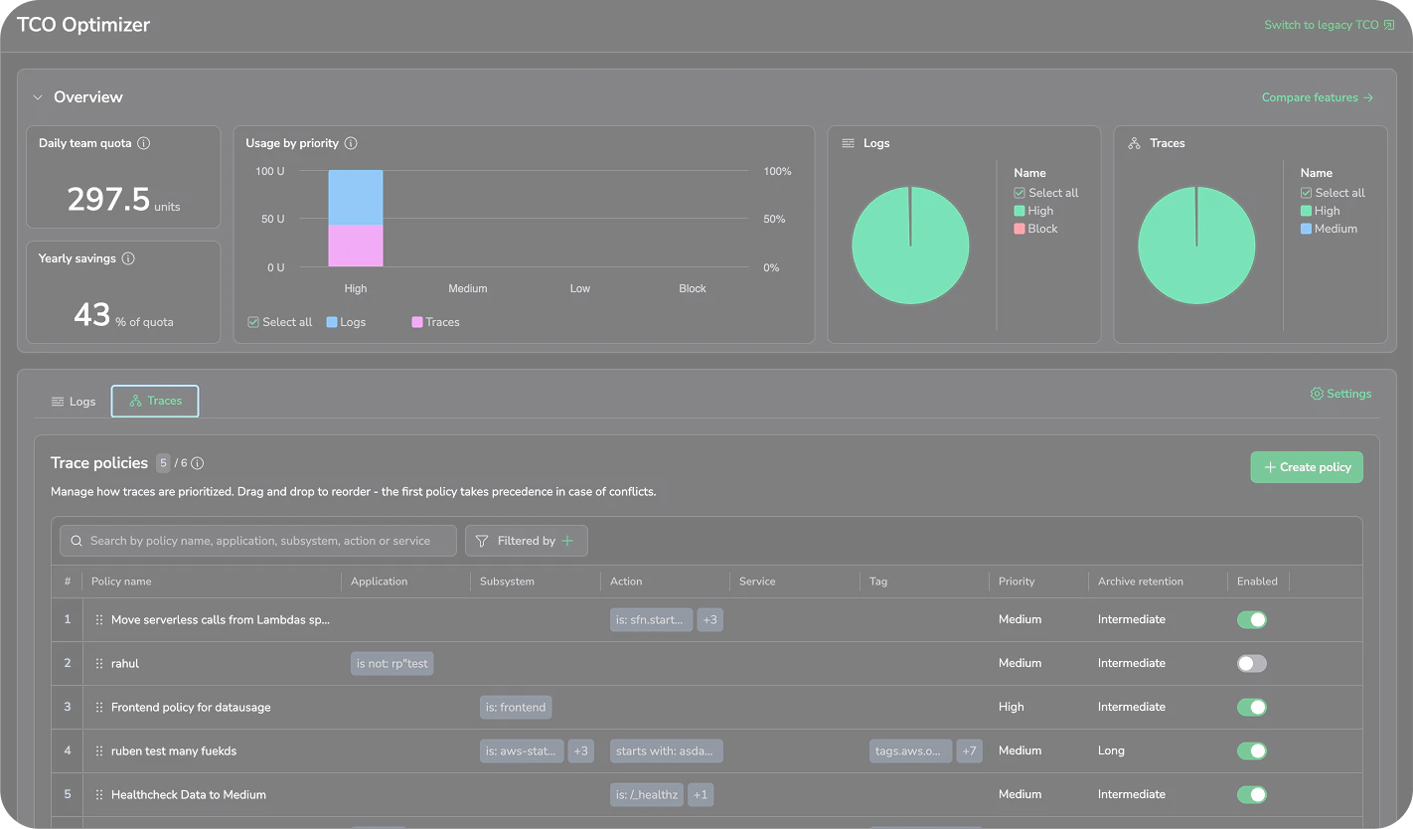Uncheck Select all in Usage by priority
Viewport: 1413px width, 829px height.
pos(253,322)
